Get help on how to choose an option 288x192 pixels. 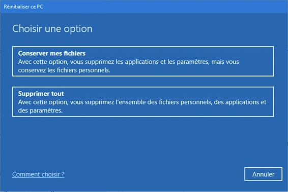coord(38,174)
